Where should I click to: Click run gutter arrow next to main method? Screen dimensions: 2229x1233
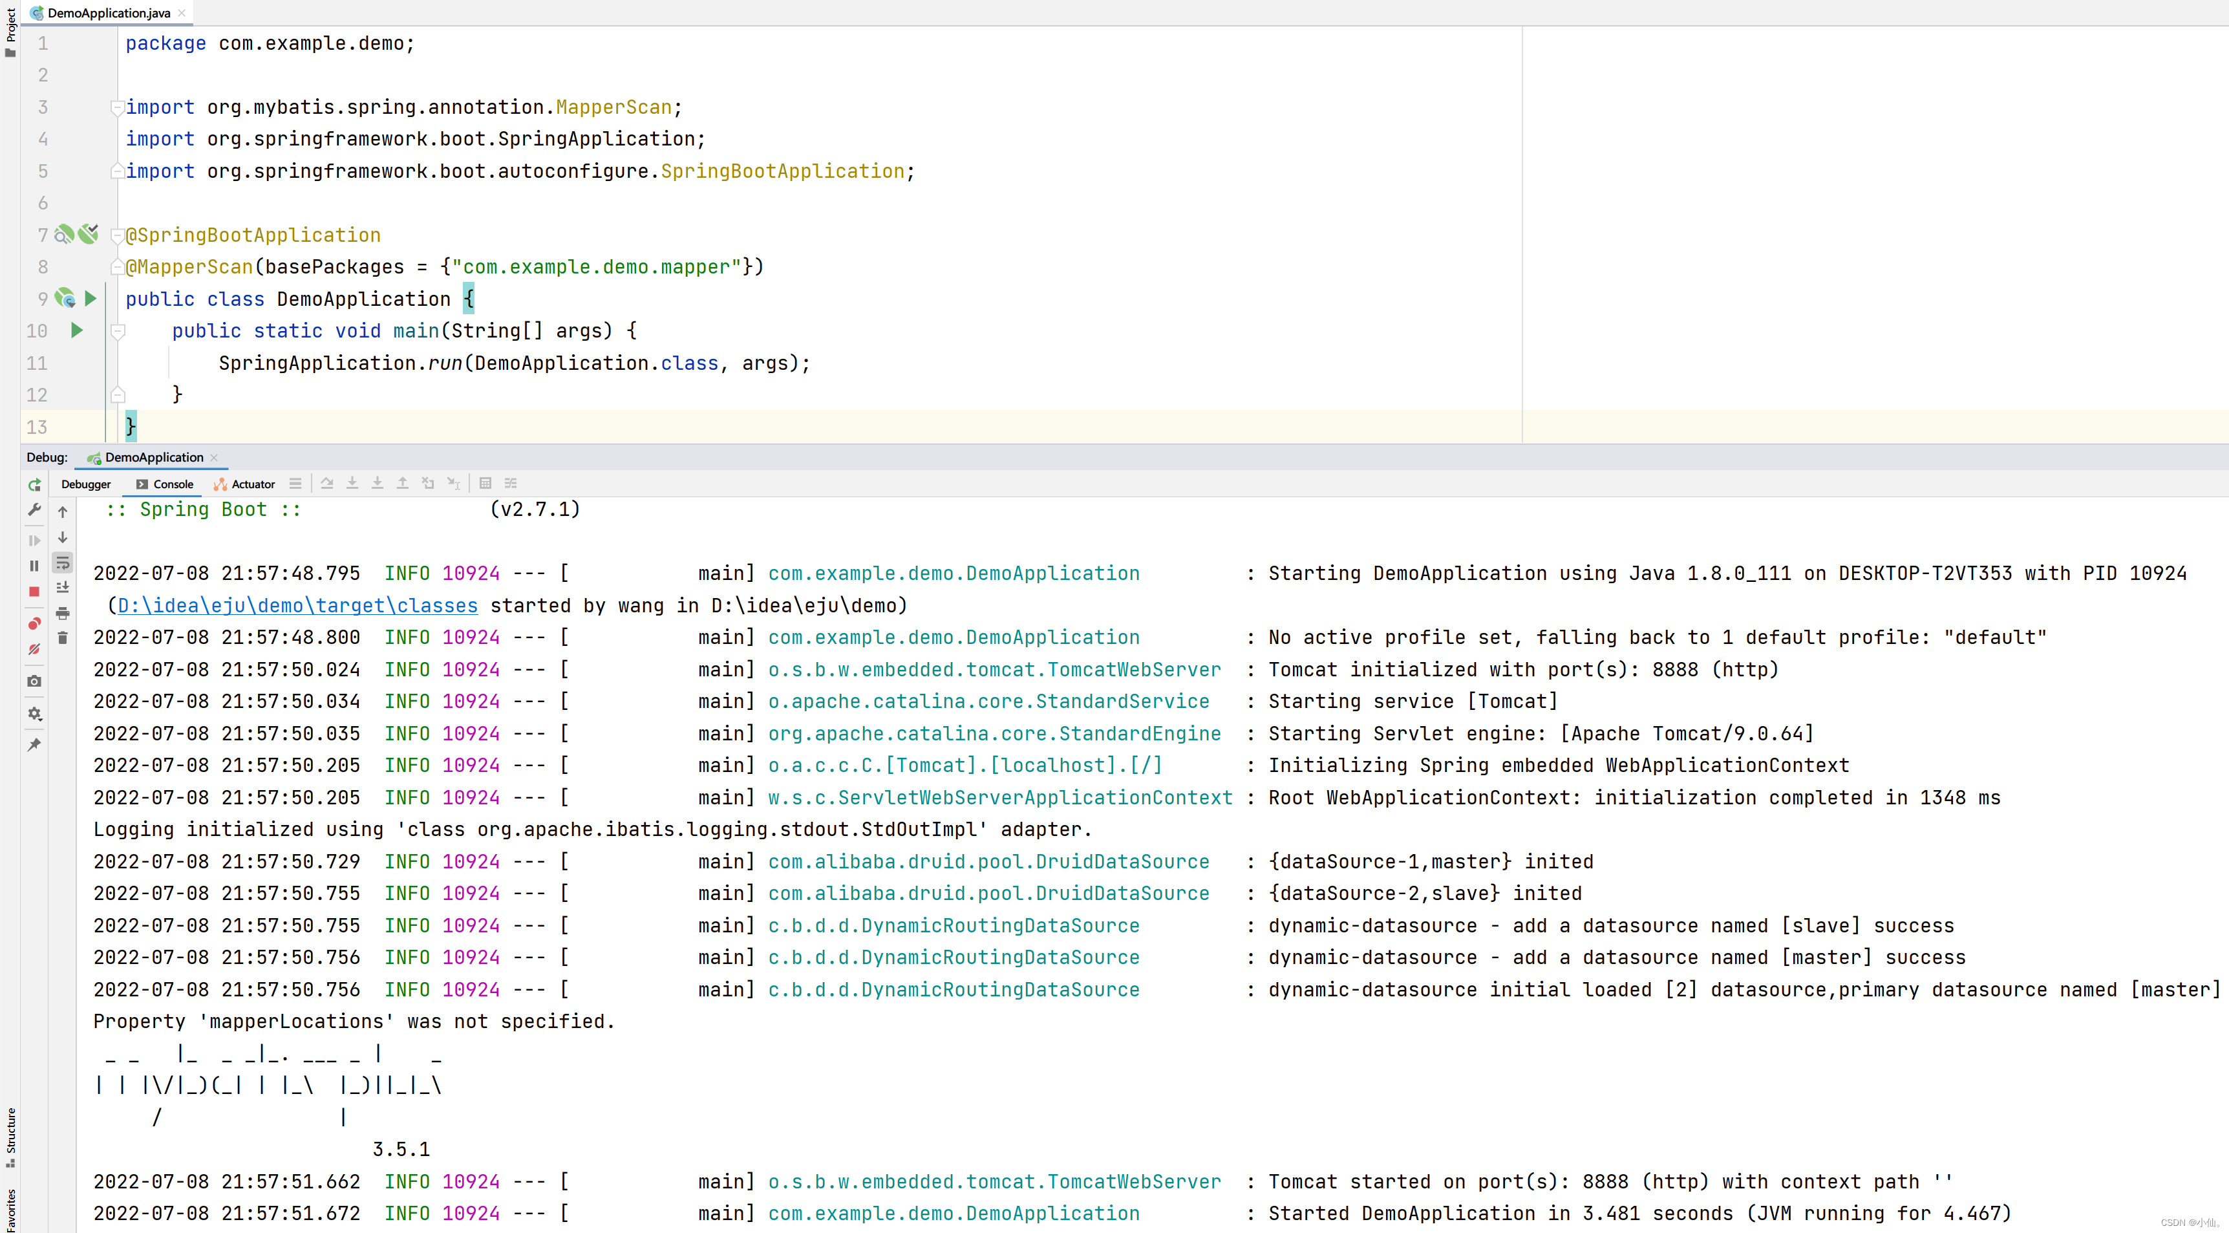click(76, 330)
